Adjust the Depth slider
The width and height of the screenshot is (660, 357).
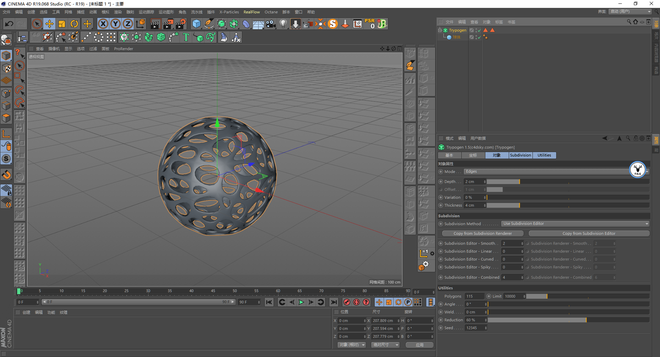pos(568,182)
